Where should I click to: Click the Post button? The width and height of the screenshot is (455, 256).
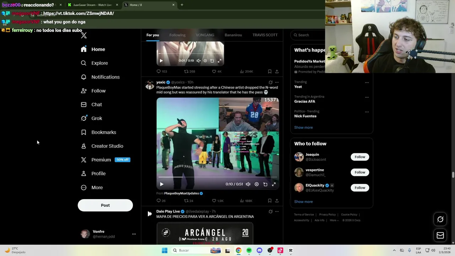coord(105,205)
